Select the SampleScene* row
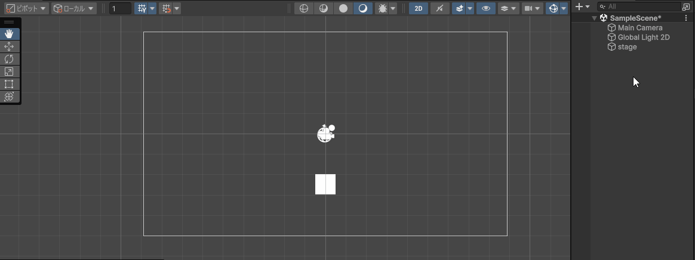 click(633, 18)
